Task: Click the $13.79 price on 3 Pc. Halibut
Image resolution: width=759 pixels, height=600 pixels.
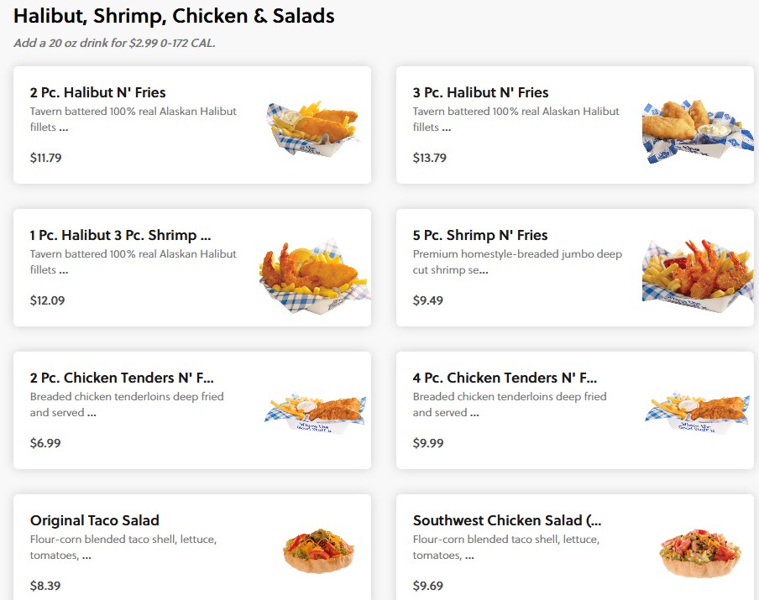Action: [x=429, y=158]
